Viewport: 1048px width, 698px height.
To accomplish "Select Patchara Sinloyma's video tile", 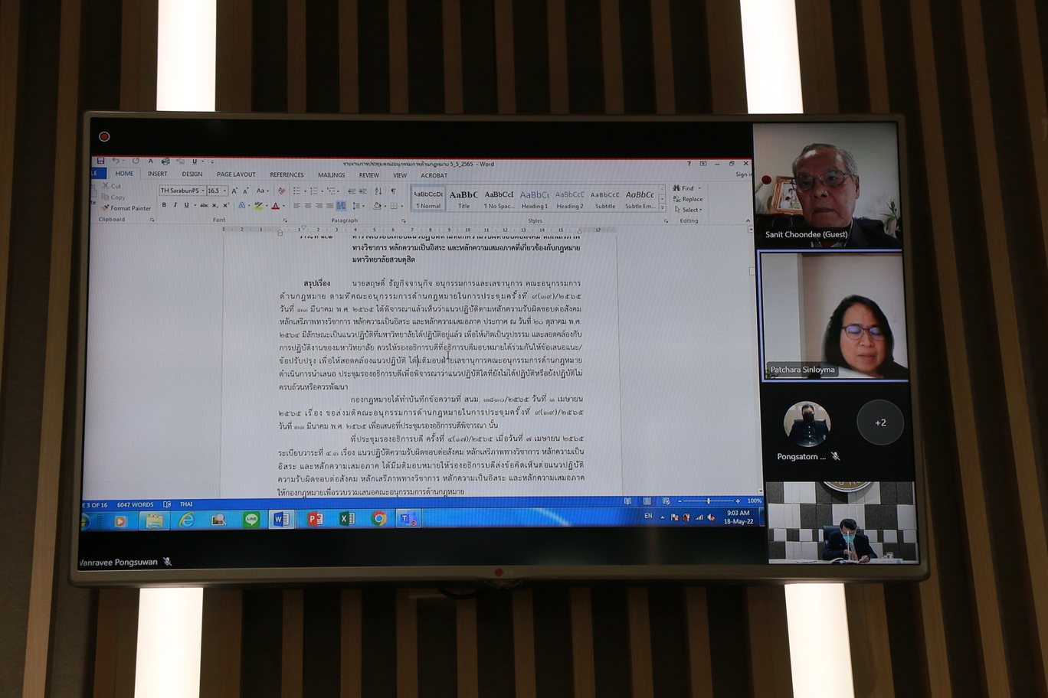I will (833, 316).
